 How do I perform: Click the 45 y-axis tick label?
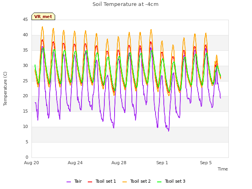pyautogui.click(x=25, y=20)
